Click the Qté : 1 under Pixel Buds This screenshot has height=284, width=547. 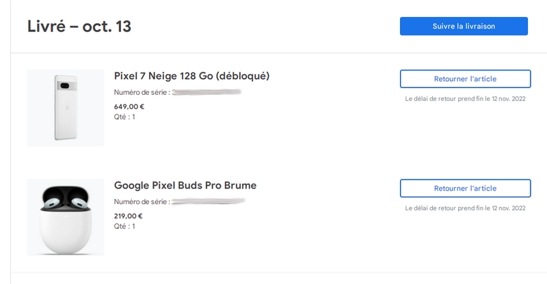[x=124, y=226]
